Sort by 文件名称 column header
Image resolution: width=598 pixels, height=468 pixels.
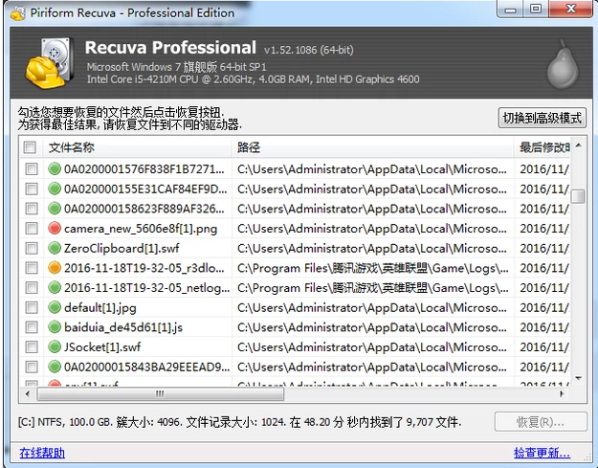click(137, 147)
